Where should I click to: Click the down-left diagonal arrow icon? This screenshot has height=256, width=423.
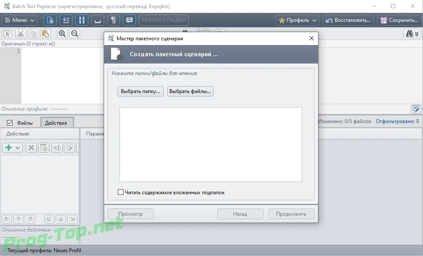(49, 219)
